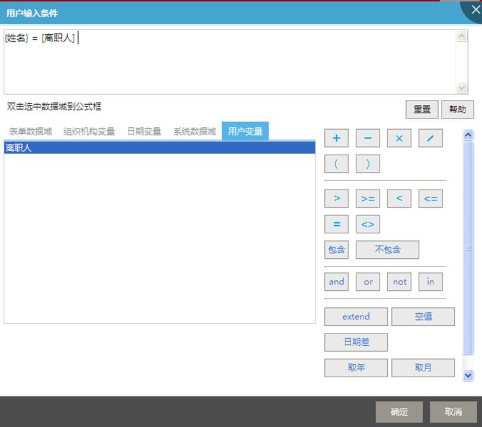This screenshot has width=482, height=427.
Task: Open the 组织机构变量 tab
Action: click(89, 131)
